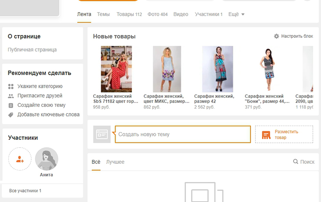Open the Участники 1 tab
This screenshot has height=202, width=321.
tap(209, 14)
